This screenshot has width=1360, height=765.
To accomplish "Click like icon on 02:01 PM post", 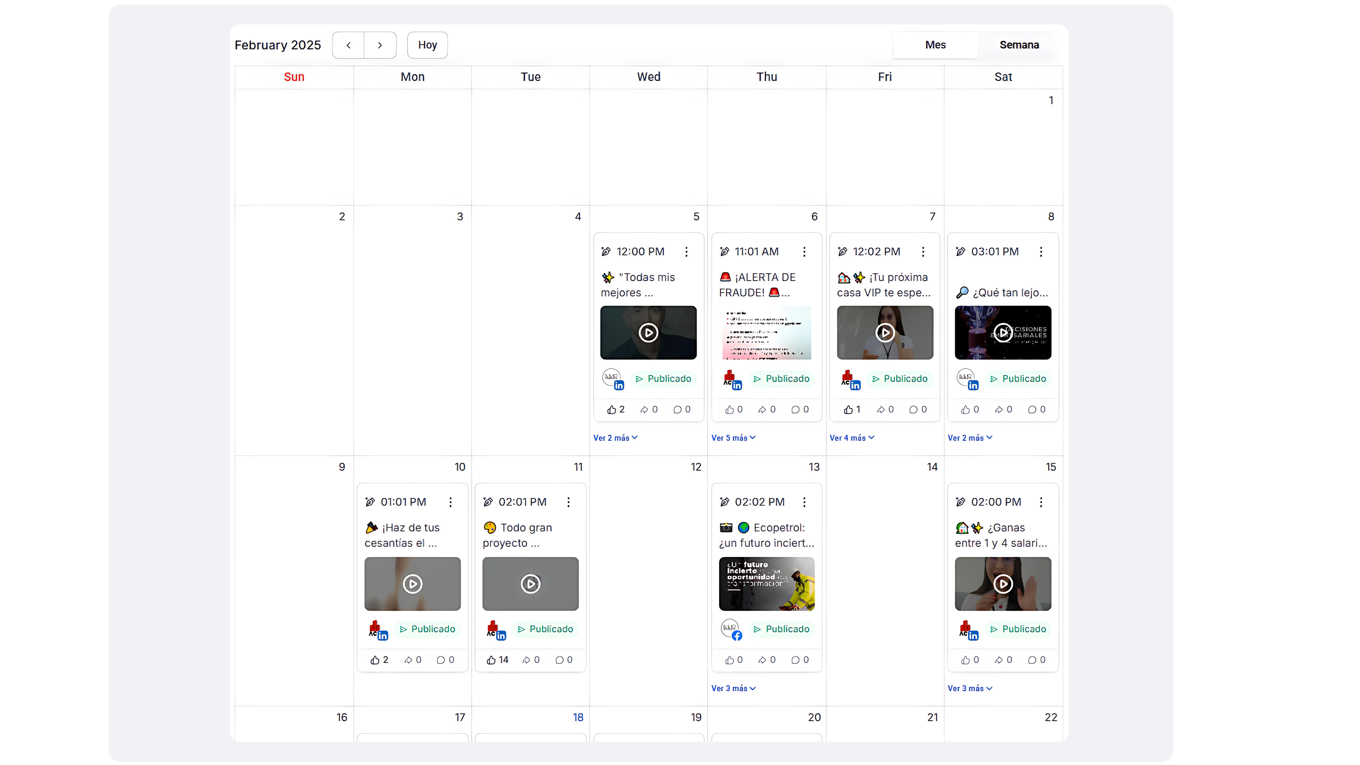I will click(491, 660).
